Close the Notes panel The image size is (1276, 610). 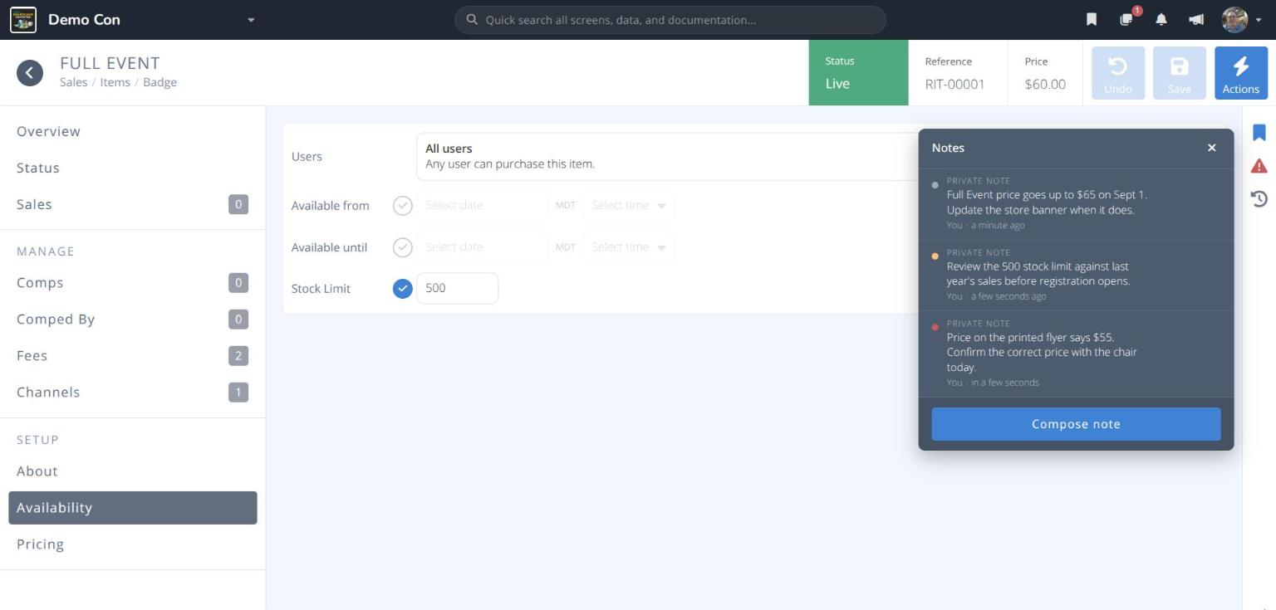(x=1212, y=148)
